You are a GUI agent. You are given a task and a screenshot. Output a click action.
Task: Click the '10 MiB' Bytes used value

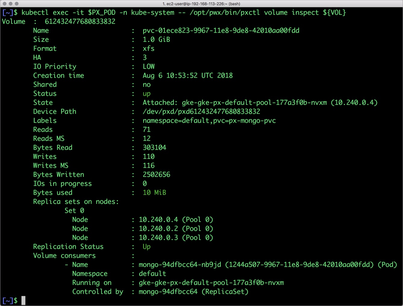[x=154, y=193]
